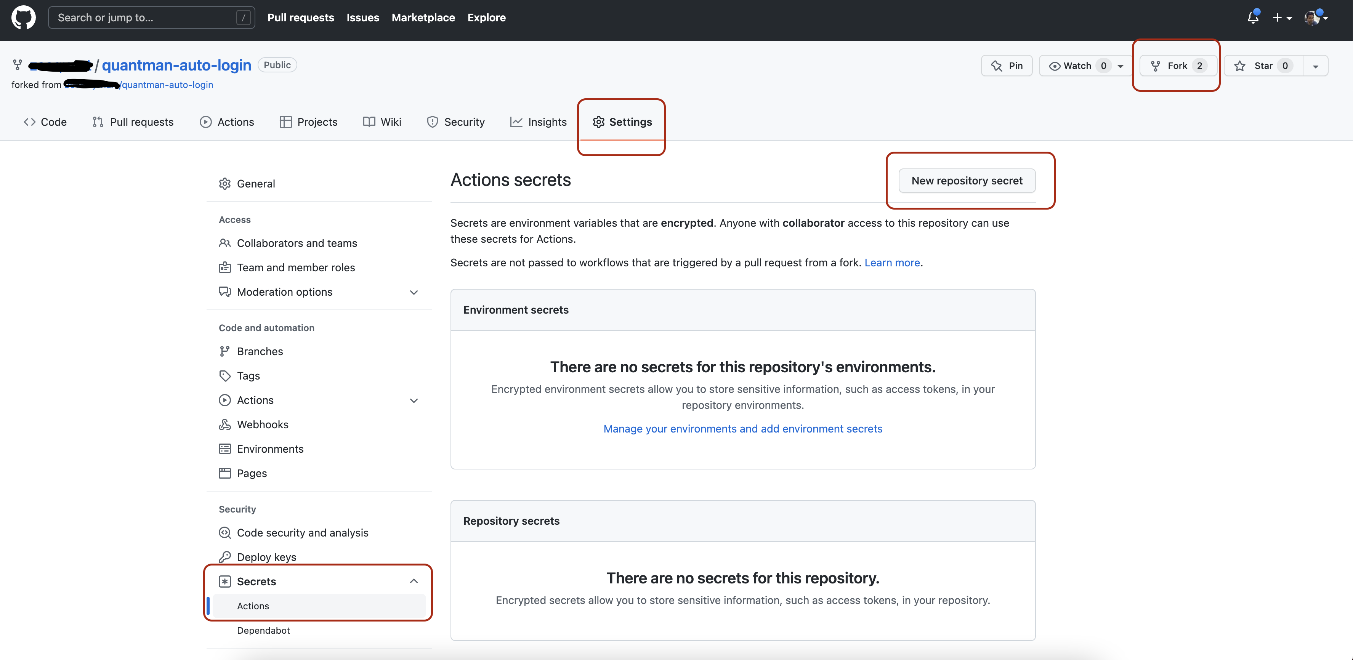Open Webhooks settings in sidebar
The image size is (1353, 660).
pos(262,424)
